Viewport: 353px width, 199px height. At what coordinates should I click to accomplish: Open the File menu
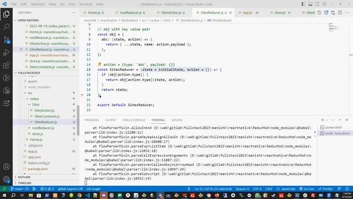[14, 4]
